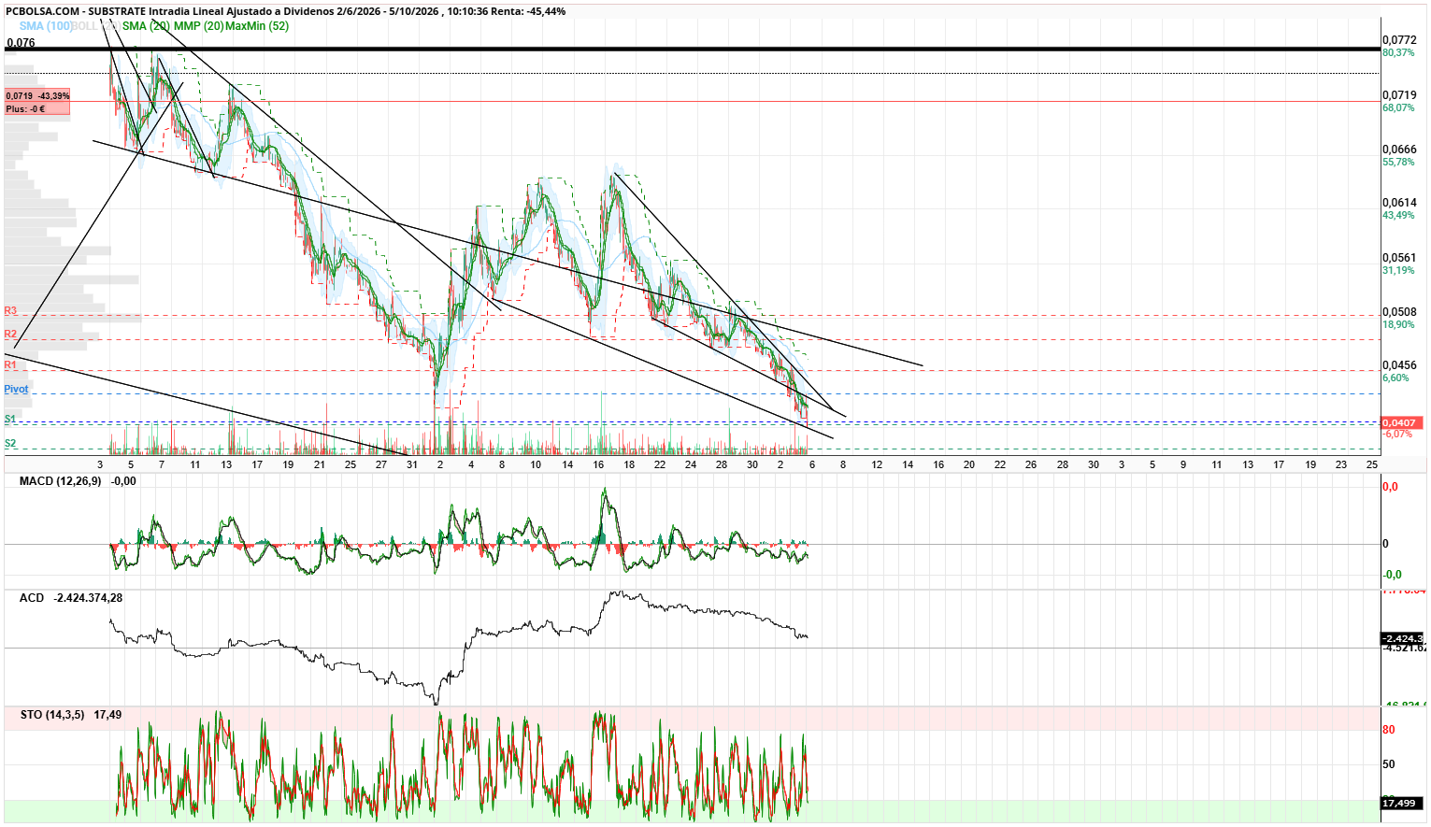Screen dimensions: 1431x827
Task: Click the 'Plus: -0 €' label
Action: [x=25, y=109]
